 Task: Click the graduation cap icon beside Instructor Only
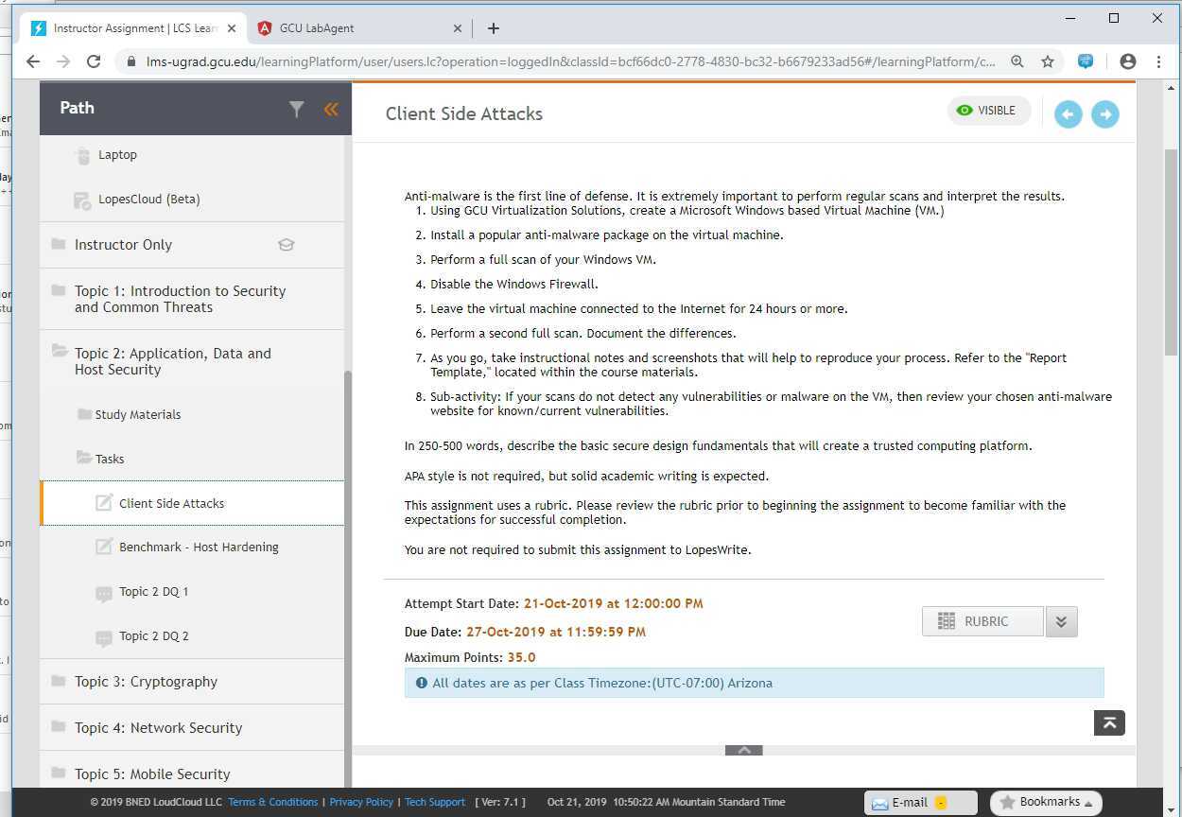click(x=286, y=244)
